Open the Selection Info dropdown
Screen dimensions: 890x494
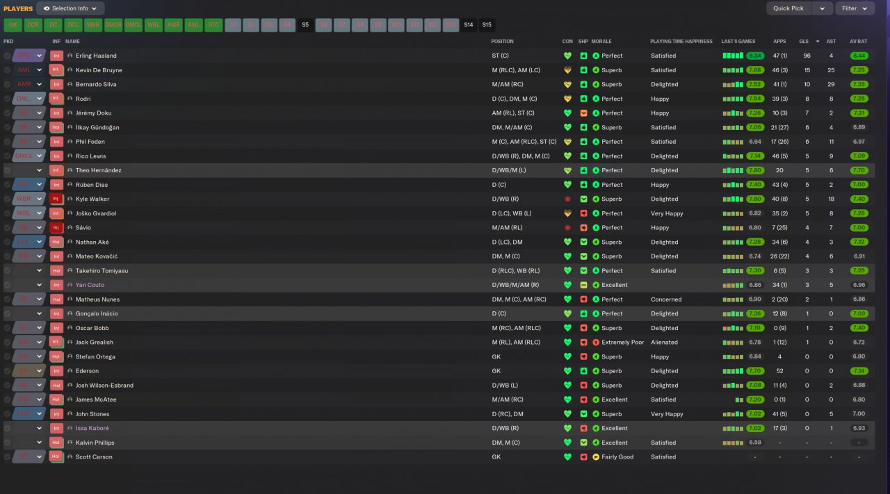70,8
